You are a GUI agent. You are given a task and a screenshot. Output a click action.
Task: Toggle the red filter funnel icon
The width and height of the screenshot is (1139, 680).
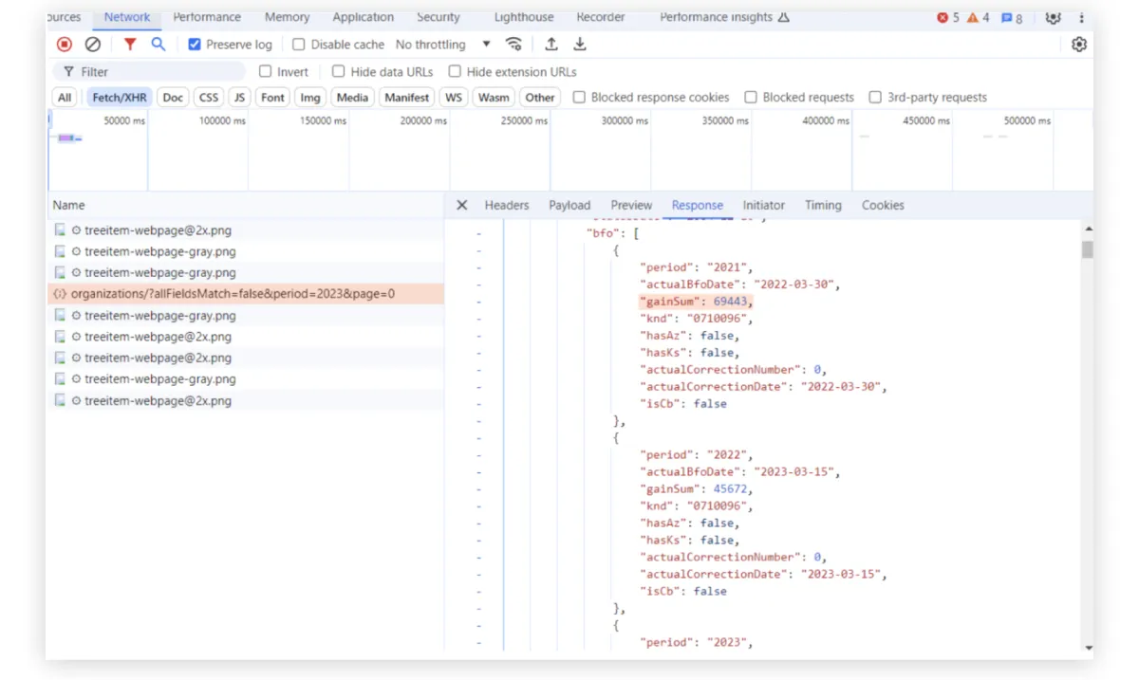point(130,45)
